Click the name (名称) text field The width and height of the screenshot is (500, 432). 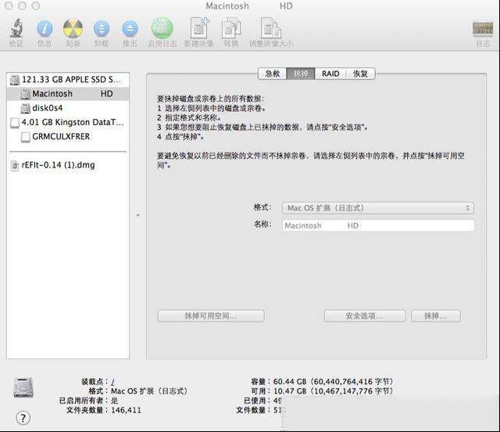click(x=378, y=225)
